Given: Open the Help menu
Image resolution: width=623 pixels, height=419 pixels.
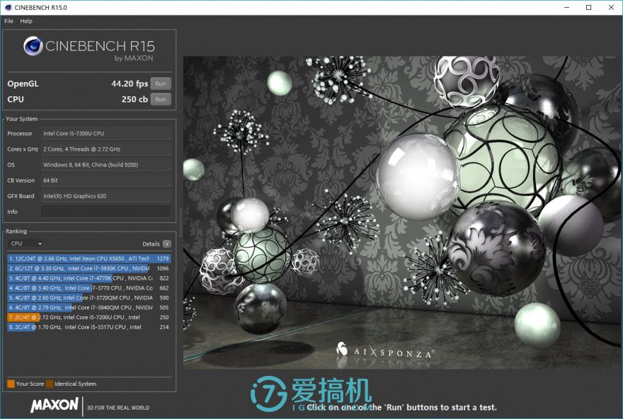Looking at the screenshot, I should [x=26, y=21].
